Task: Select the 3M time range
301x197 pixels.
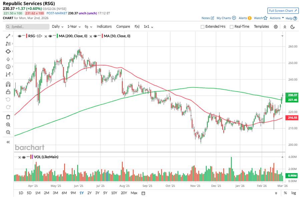Action: click(x=55, y=193)
